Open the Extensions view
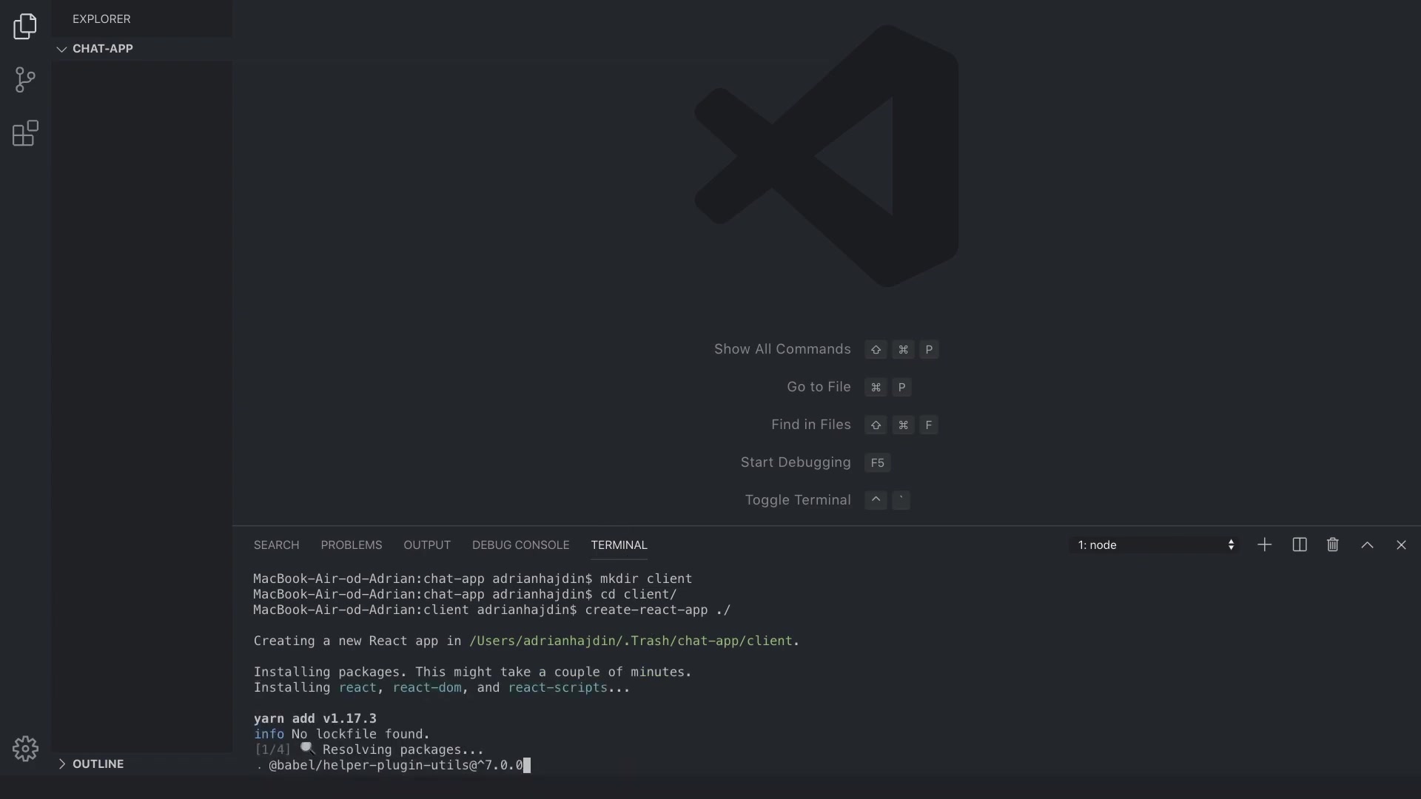 pos(25,133)
